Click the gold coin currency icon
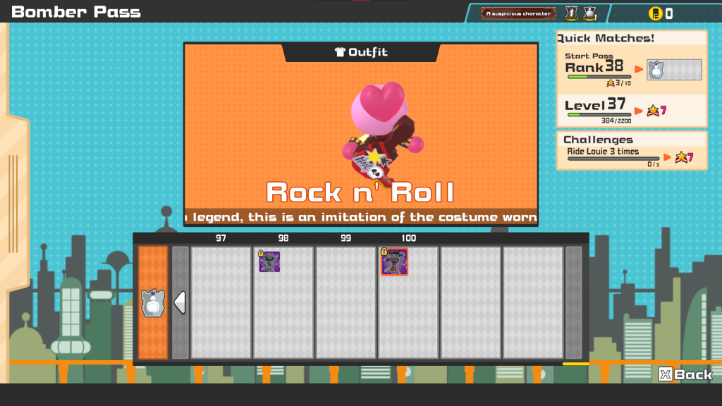The width and height of the screenshot is (722, 406). tap(655, 13)
